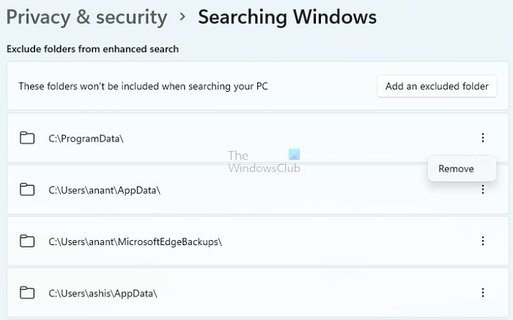Viewport: 513px width, 320px height.
Task: Click folder icon for C:\Users\anant\AppData\
Action: point(27,190)
